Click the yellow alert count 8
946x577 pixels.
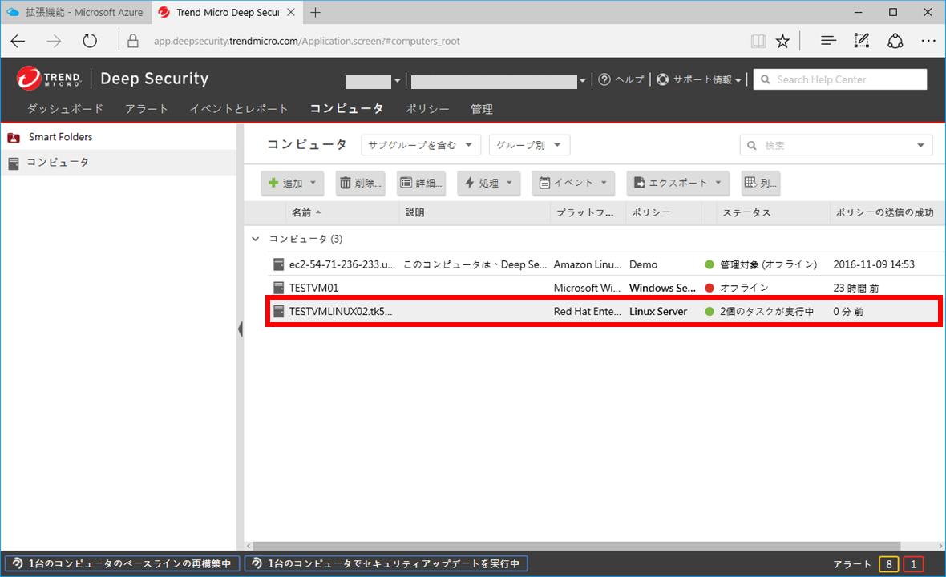coord(889,564)
